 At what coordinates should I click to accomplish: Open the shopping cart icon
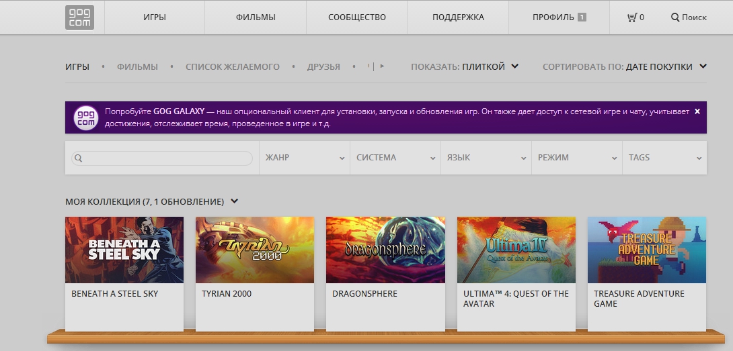[632, 17]
